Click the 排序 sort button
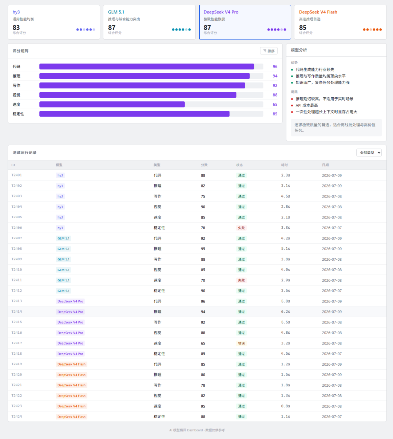 pyautogui.click(x=269, y=51)
